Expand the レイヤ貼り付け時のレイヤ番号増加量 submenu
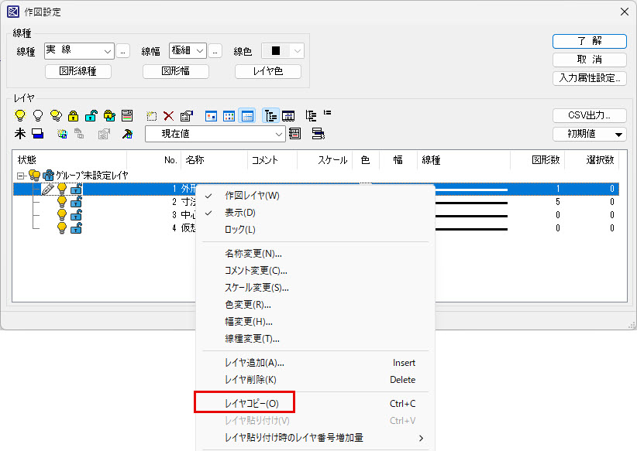Screen dimensions: 637x451 coord(315,438)
